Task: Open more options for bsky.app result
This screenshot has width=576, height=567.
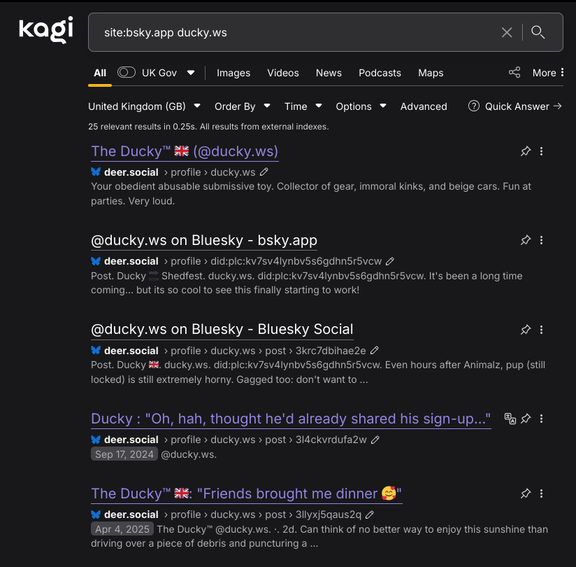Action: (542, 240)
